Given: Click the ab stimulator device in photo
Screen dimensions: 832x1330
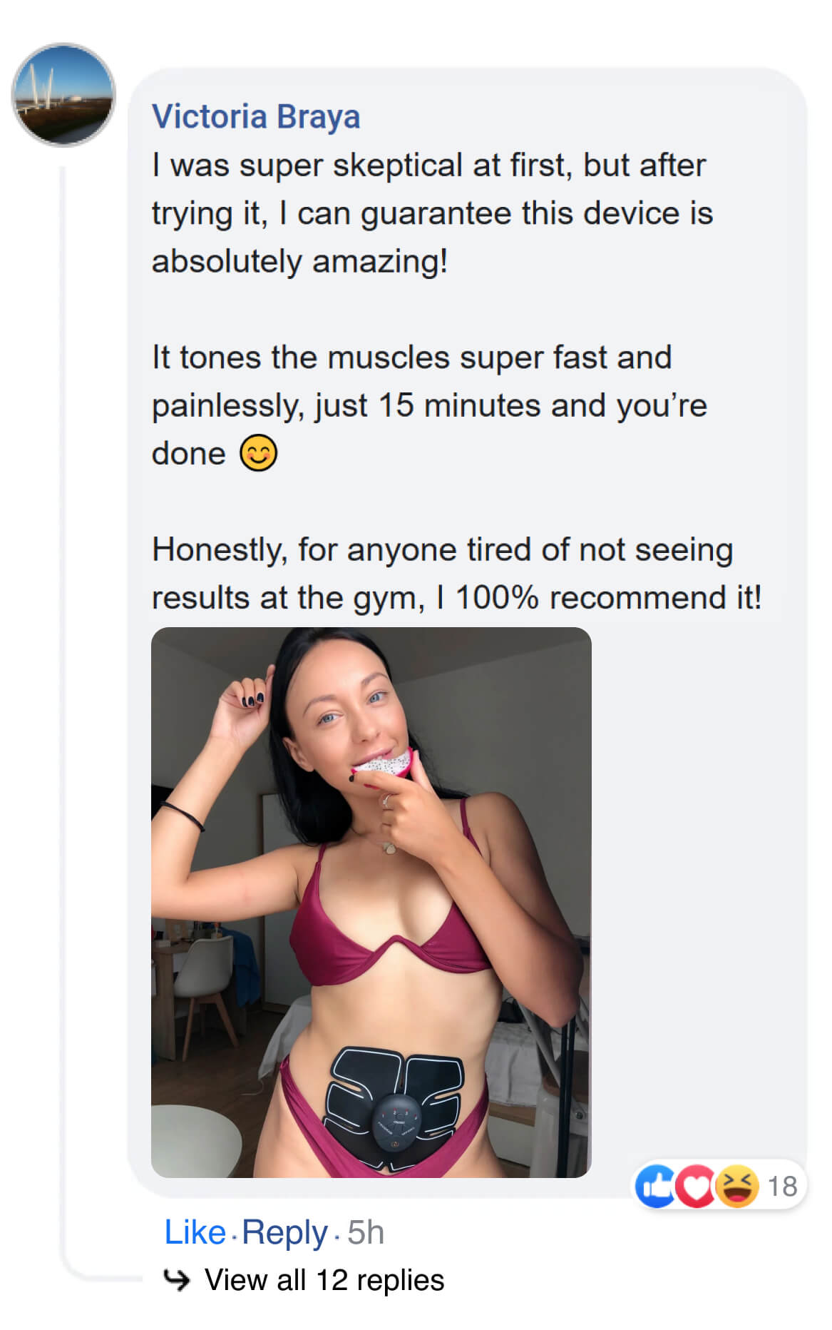Looking at the screenshot, I should (394, 1106).
